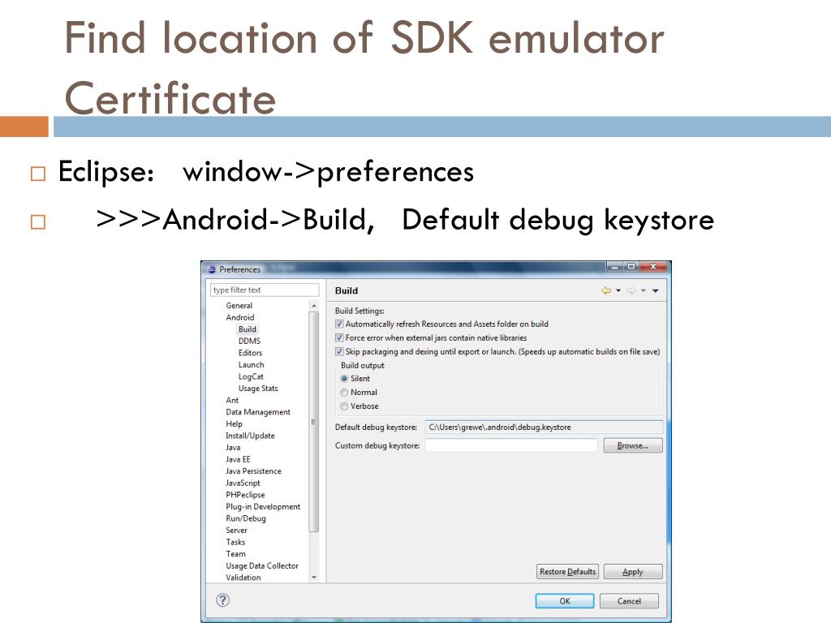The image size is (831, 623).
Task: Select Validation in preferences tree
Action: coord(243,578)
